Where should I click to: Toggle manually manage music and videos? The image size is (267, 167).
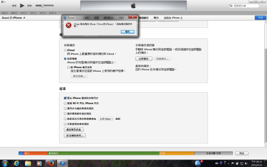65,124
